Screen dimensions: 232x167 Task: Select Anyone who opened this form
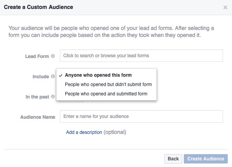coord(106,75)
